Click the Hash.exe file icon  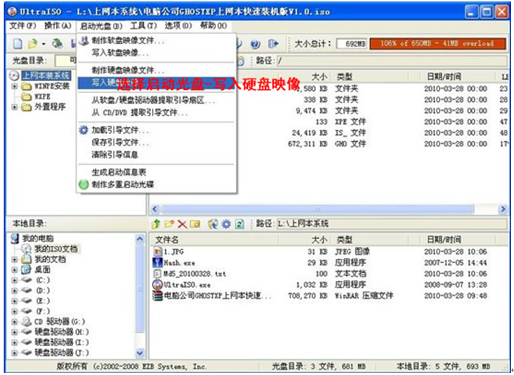[158, 263]
